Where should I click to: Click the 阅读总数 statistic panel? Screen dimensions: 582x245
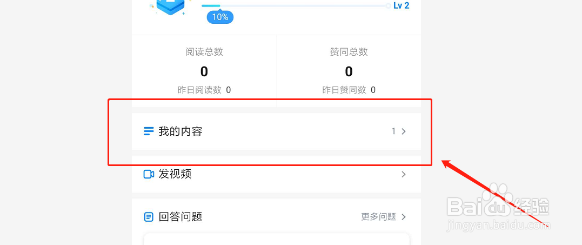point(204,71)
